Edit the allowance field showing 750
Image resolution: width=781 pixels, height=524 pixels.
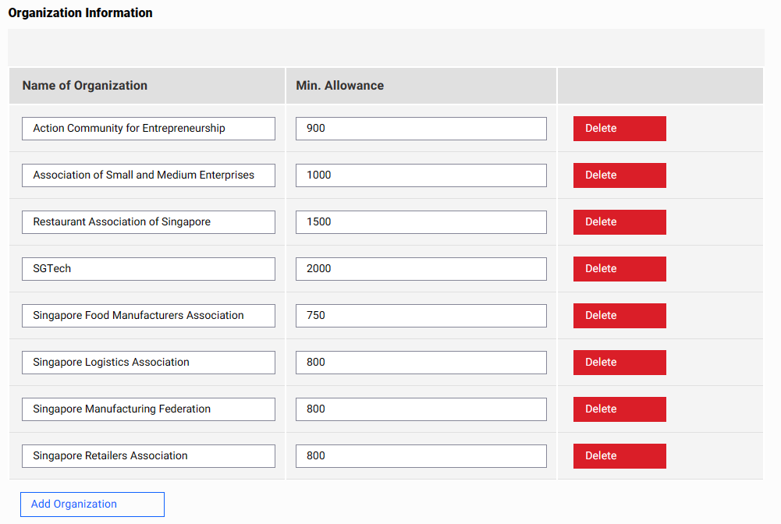(421, 316)
